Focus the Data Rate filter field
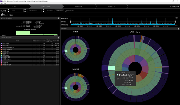 coord(50,11)
